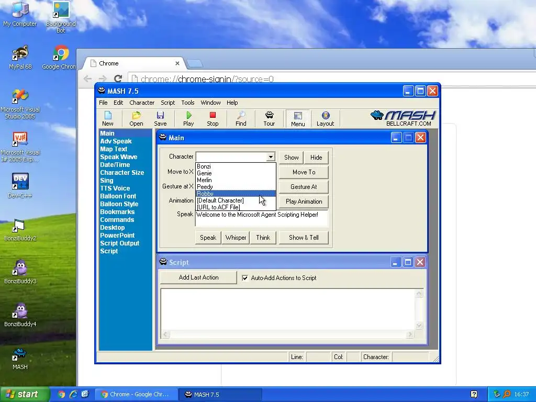Viewport: 536px width, 402px height.
Task: Select the BonziBuddy4 desktop shortcut
Action: click(20, 315)
